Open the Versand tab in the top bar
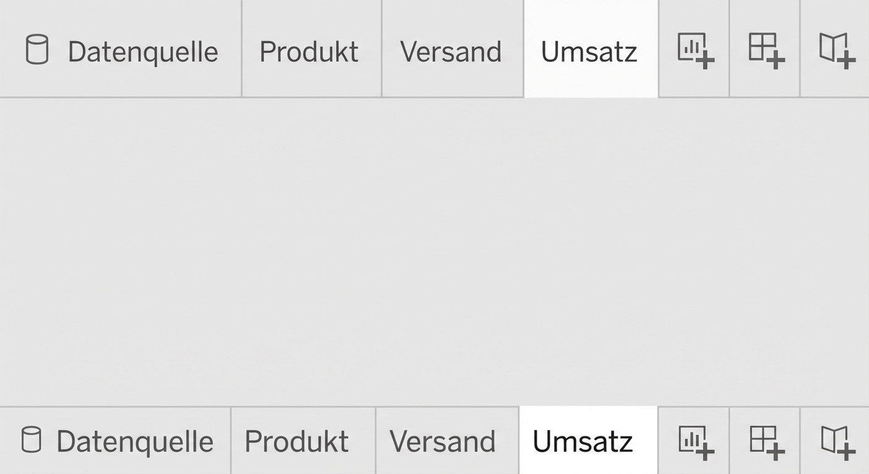869x474 pixels. pyautogui.click(x=451, y=52)
